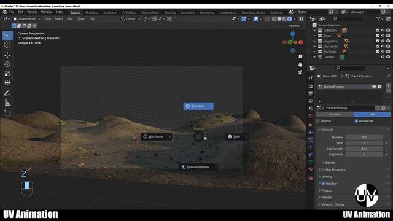Click the Blender logo menu
The height and width of the screenshot is (221, 393).
[x=5, y=12]
